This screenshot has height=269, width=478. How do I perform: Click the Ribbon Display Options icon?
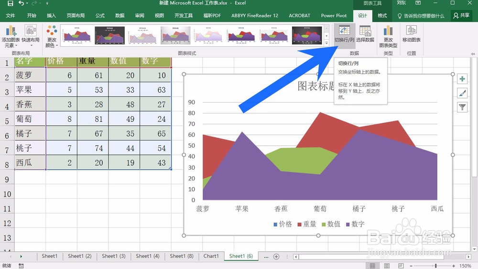point(418,3)
